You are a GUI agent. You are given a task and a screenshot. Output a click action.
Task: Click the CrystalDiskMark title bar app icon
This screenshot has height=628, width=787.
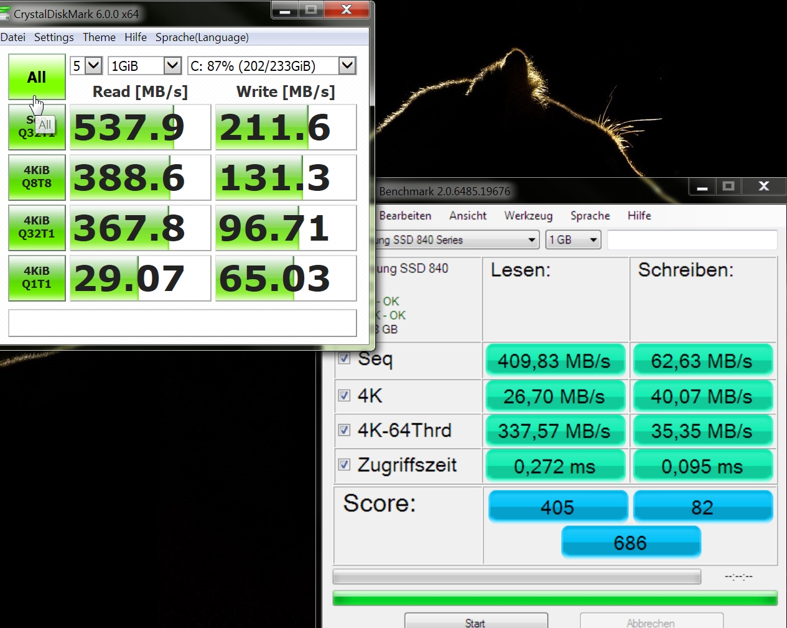click(5, 13)
